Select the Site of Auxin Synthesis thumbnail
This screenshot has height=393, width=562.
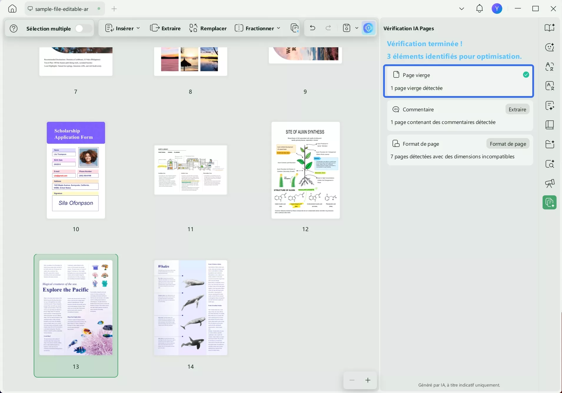coord(306,170)
